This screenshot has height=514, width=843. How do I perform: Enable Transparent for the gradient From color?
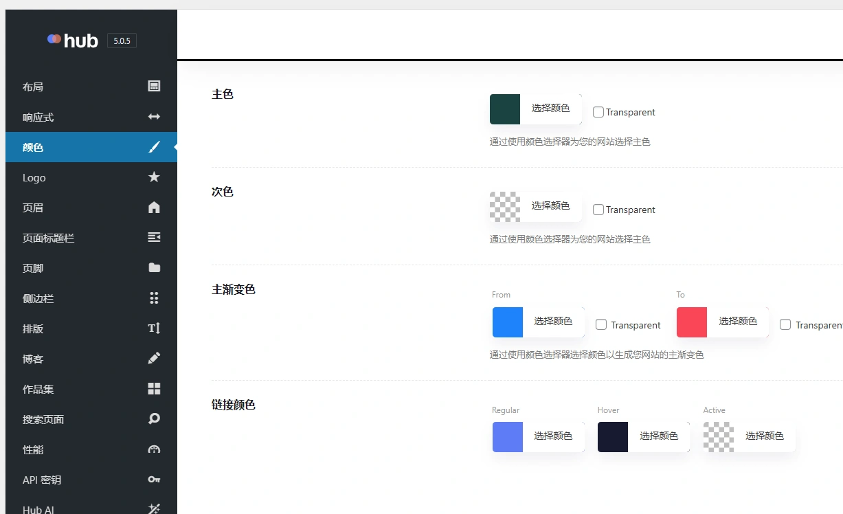click(x=601, y=324)
